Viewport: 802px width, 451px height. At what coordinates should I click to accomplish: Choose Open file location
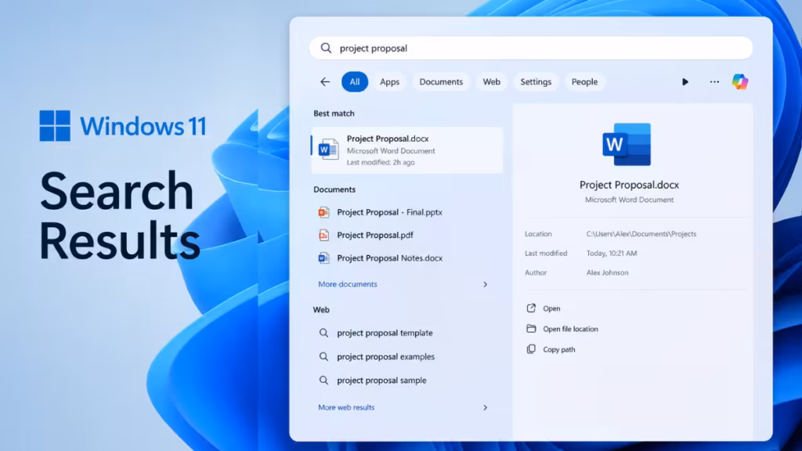pyautogui.click(x=570, y=329)
